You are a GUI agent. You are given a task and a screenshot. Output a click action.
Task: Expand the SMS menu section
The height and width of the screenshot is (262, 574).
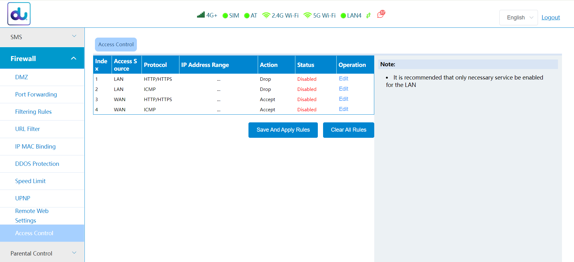click(42, 37)
